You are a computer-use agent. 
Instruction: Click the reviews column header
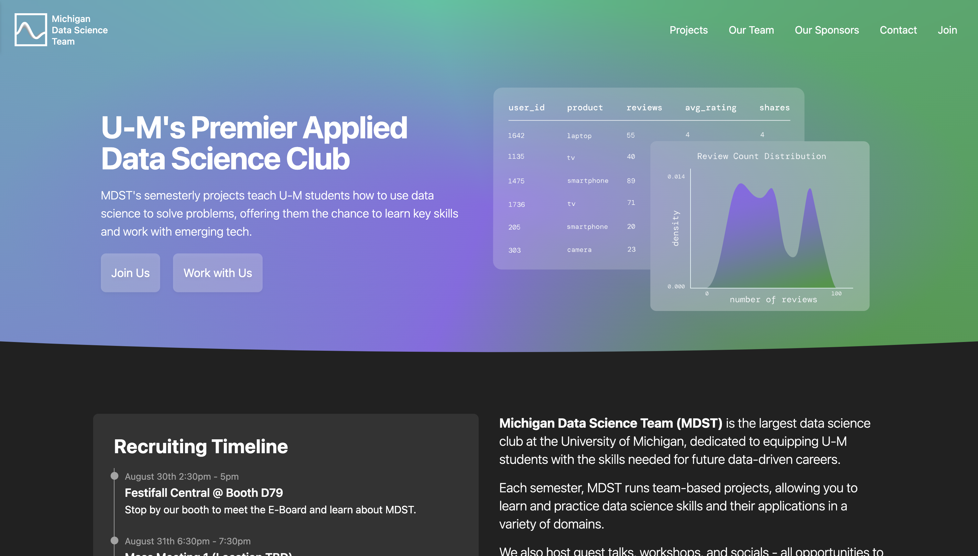(x=644, y=108)
